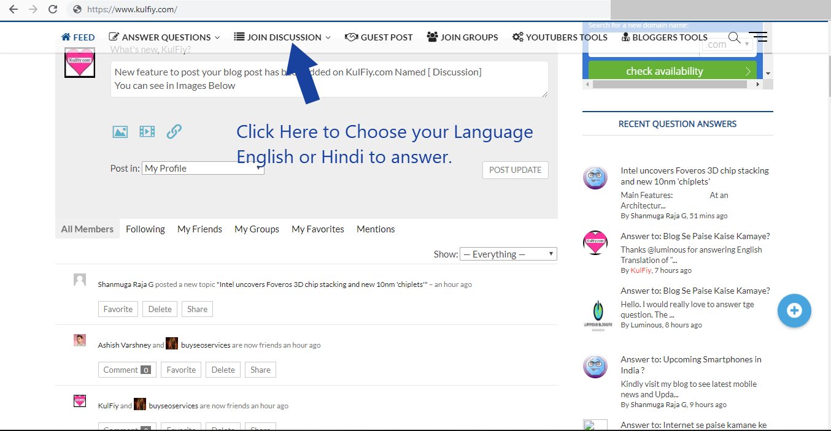
Task: Share the Ashish Varshney friendship activity
Action: (260, 370)
